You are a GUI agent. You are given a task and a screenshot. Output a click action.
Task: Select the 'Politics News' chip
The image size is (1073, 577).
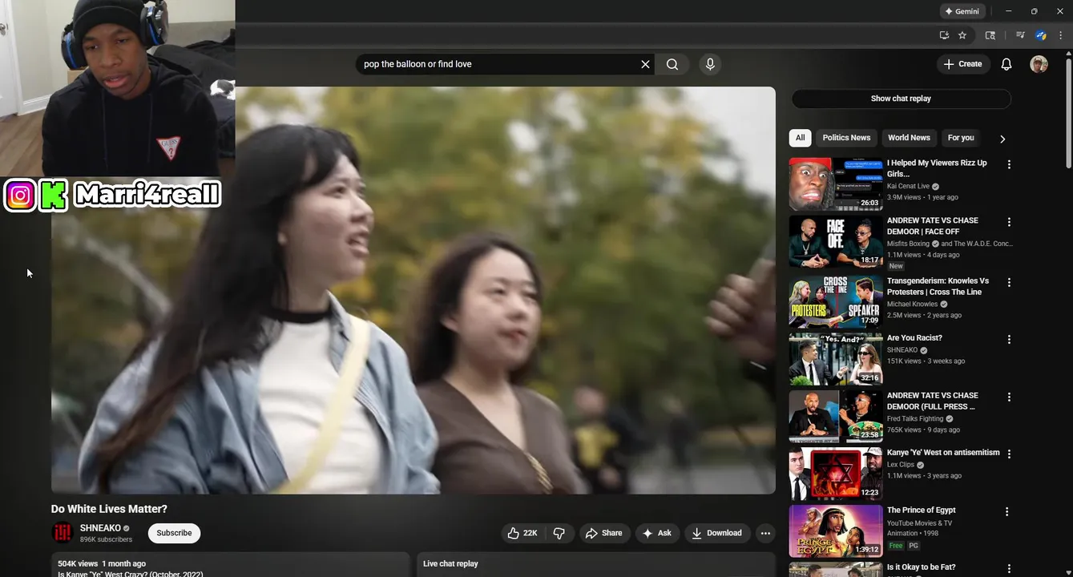(846, 138)
